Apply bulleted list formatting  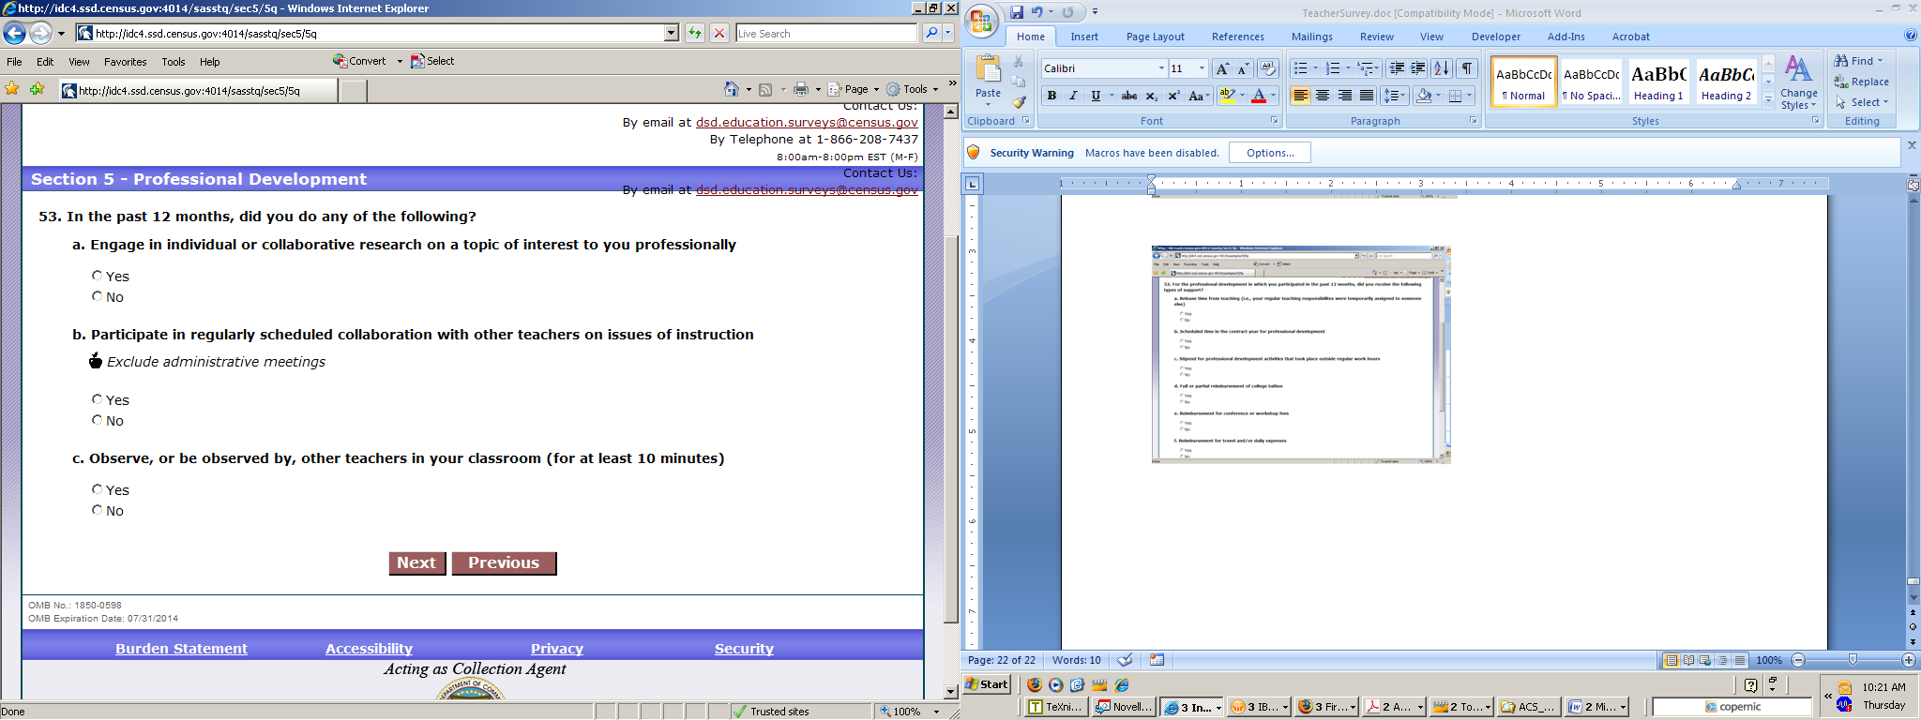[1300, 68]
